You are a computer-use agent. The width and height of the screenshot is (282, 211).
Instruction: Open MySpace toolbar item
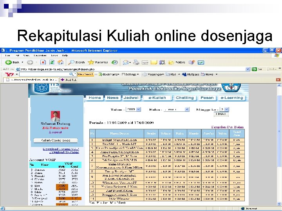coord(190,74)
